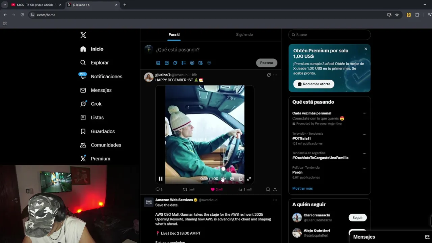Open the #OcchiatoTeCargasteUnaFamilia trend
This screenshot has width=432, height=243.
tap(320, 158)
